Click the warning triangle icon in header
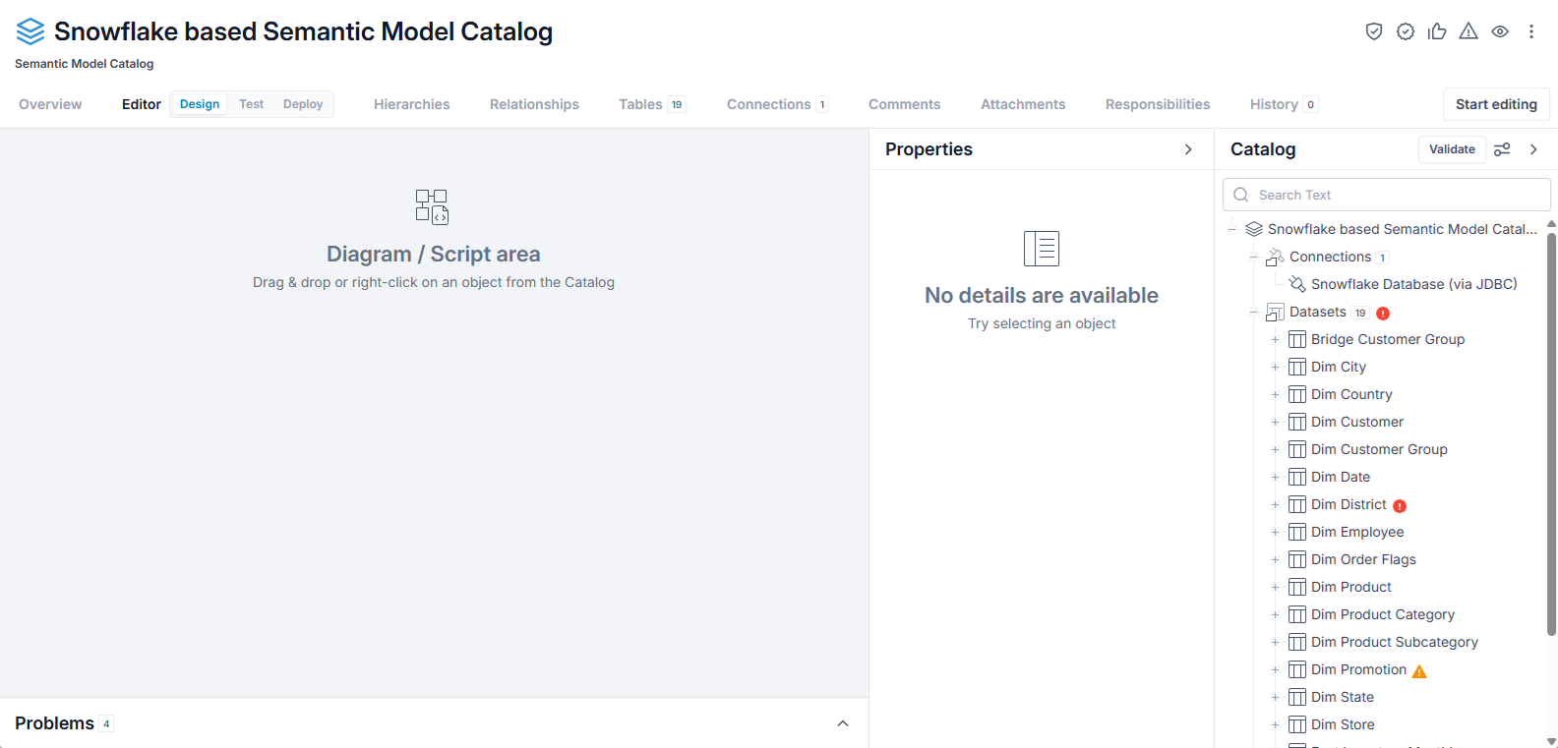 pos(1468,31)
